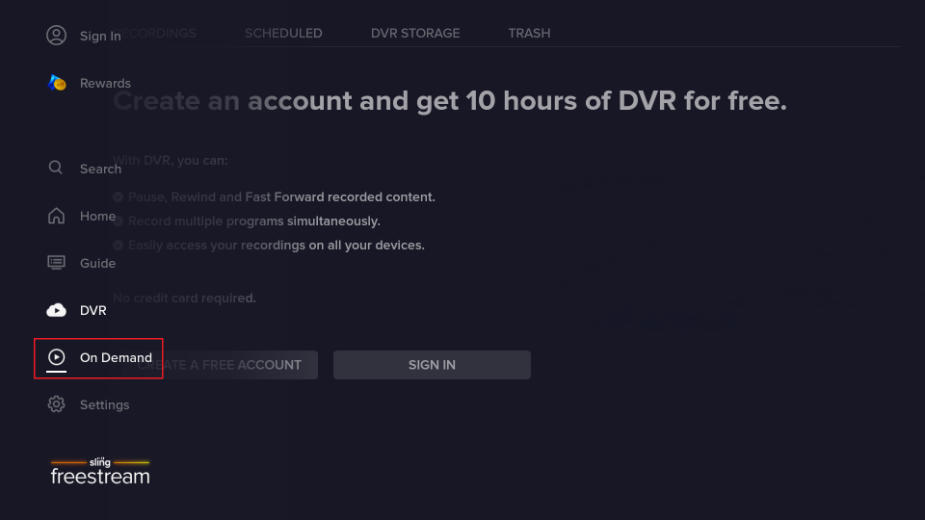Click 'Pause, Rewind and Fast Forward recorded content.'

pyautogui.click(x=281, y=196)
